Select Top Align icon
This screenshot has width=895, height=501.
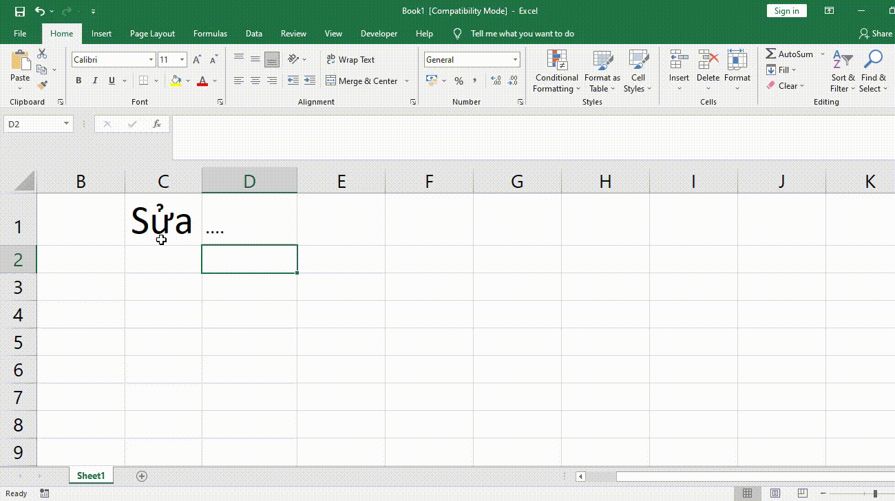click(239, 59)
